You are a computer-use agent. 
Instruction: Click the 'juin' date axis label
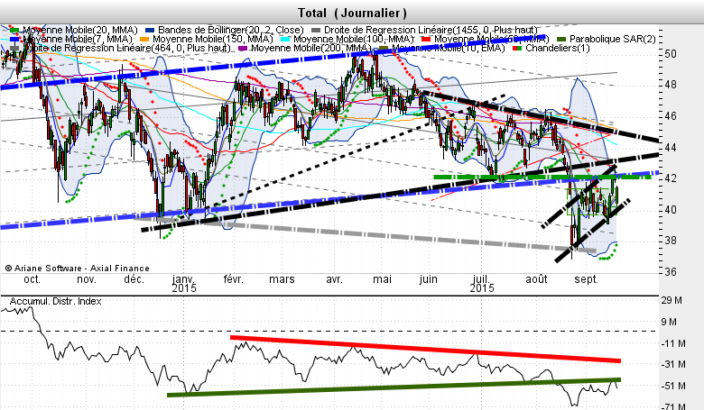[x=429, y=279]
